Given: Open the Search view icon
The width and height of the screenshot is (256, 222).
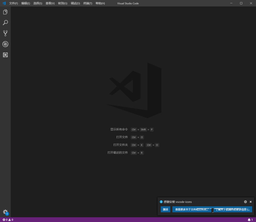Looking at the screenshot, I should coord(5,23).
